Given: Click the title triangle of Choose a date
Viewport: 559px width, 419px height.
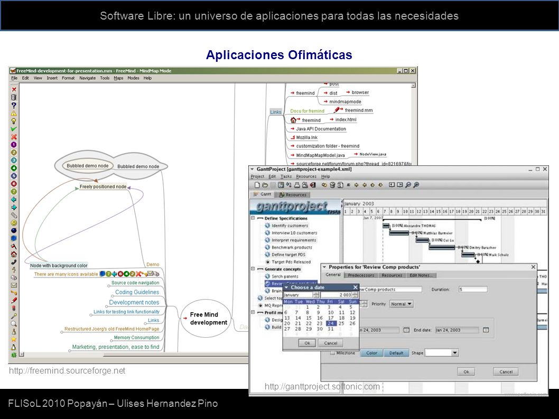Looking at the screenshot, I should pos(286,287).
